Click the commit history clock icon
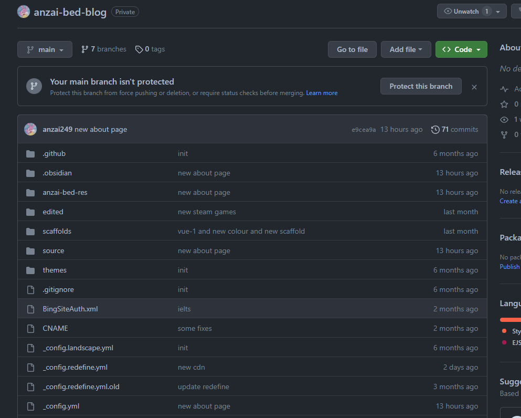The width and height of the screenshot is (521, 418). click(435, 130)
